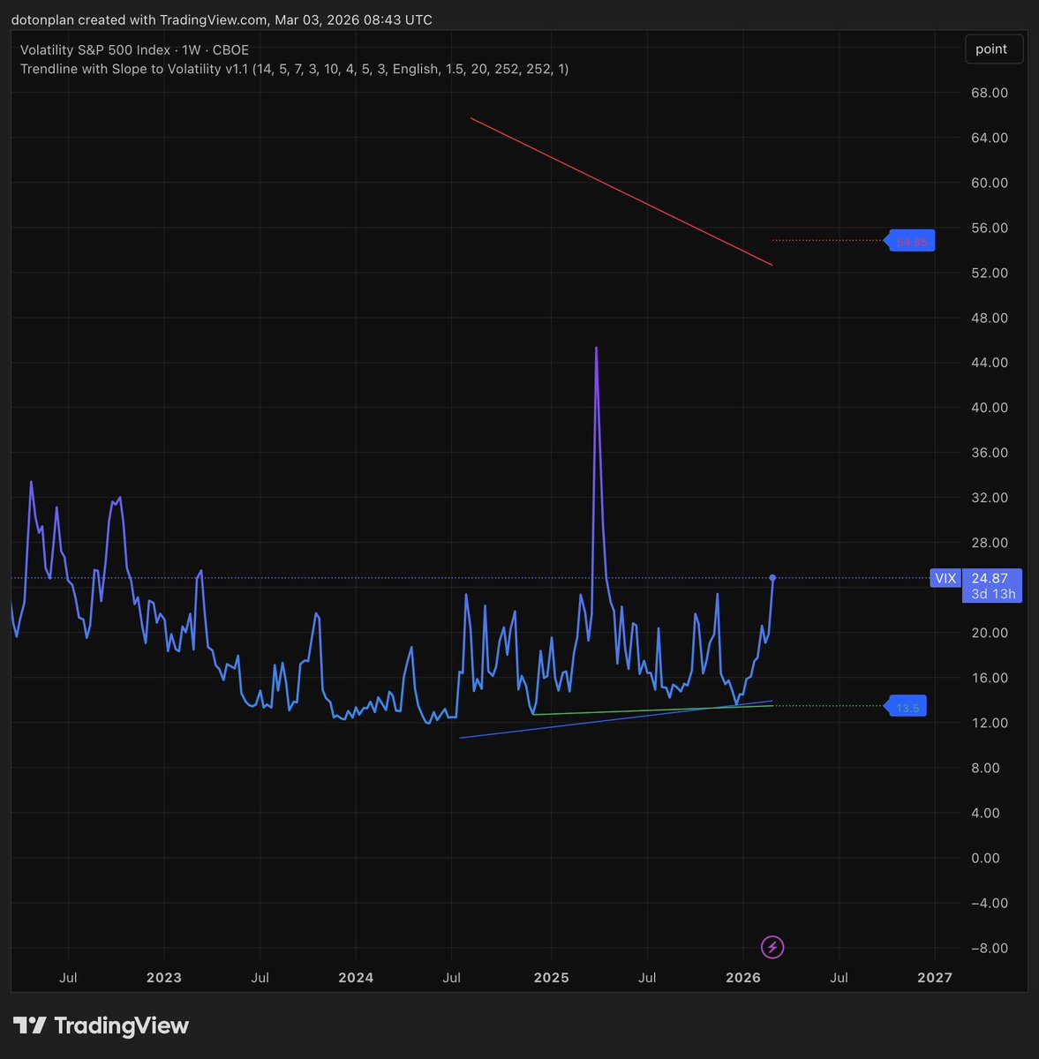The image size is (1039, 1059).
Task: Click the 32.00 price scale label
Action: [x=989, y=498]
